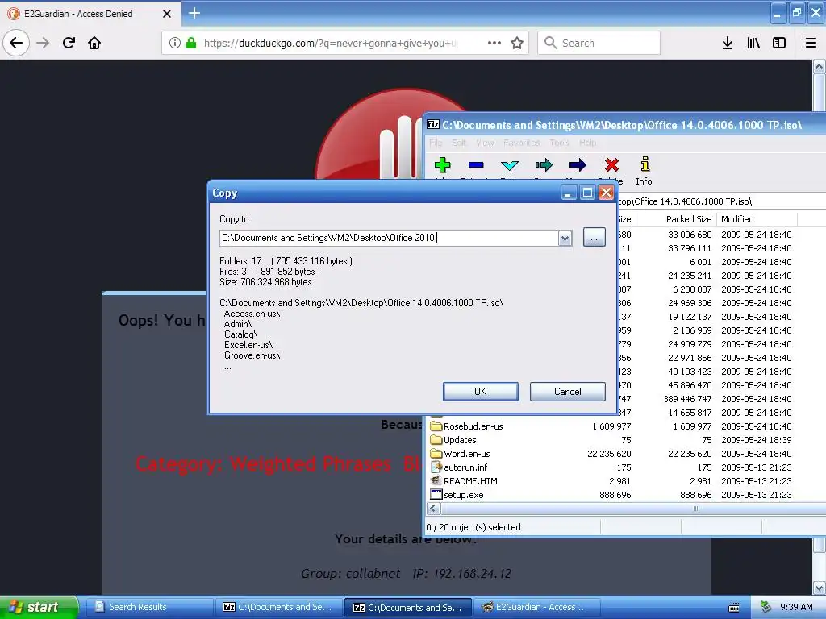Click the '2009-05-24 18:39' modified date
826x619 pixels.
pos(756,440)
